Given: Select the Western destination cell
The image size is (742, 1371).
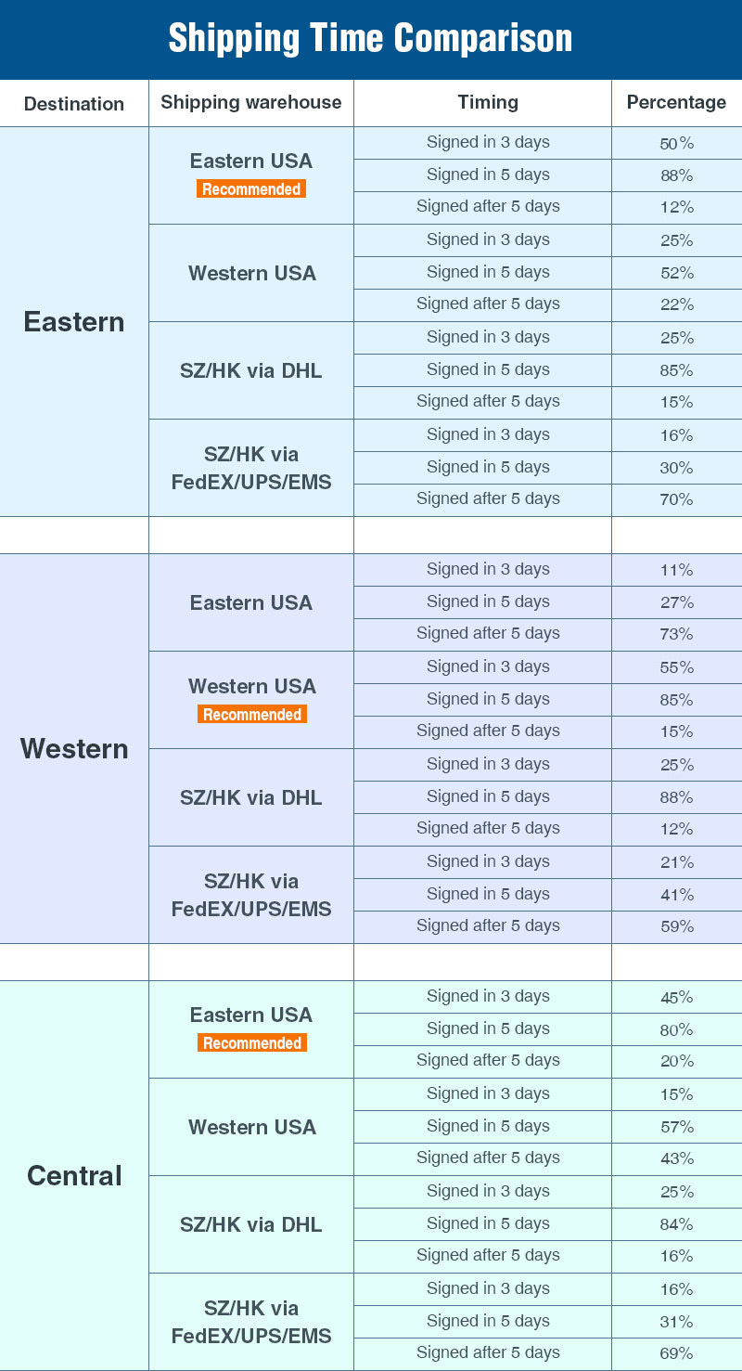Looking at the screenshot, I should coord(74,748).
